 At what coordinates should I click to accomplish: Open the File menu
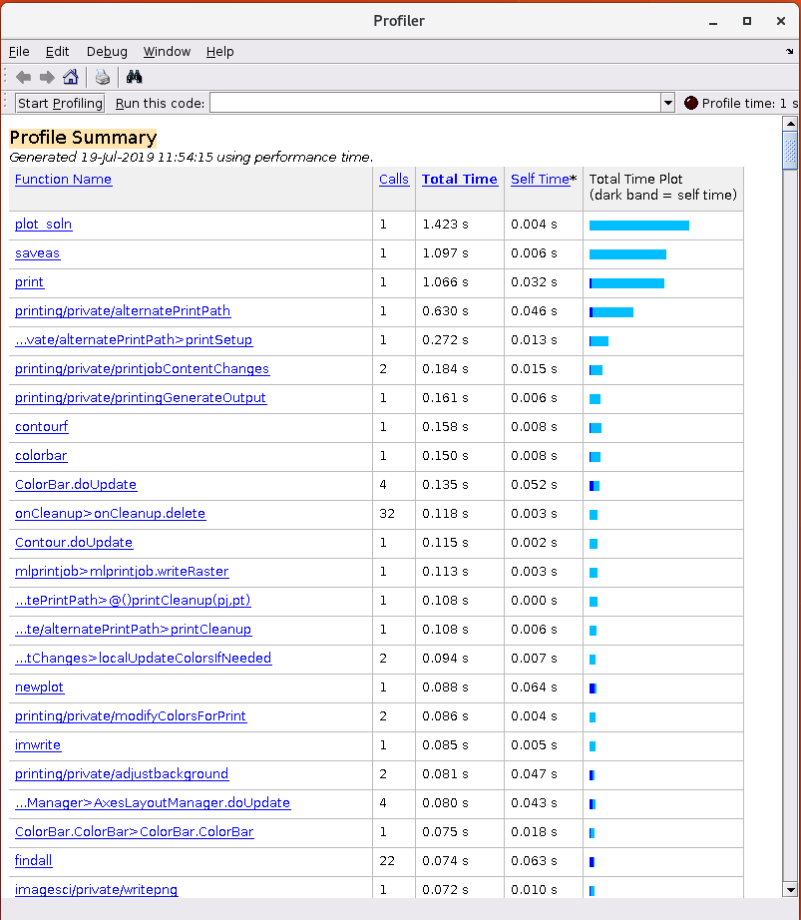pyautogui.click(x=19, y=52)
